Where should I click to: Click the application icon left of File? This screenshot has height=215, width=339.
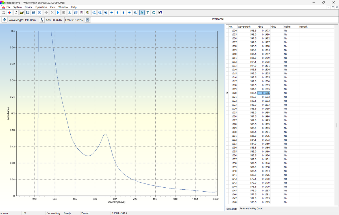click(3, 7)
